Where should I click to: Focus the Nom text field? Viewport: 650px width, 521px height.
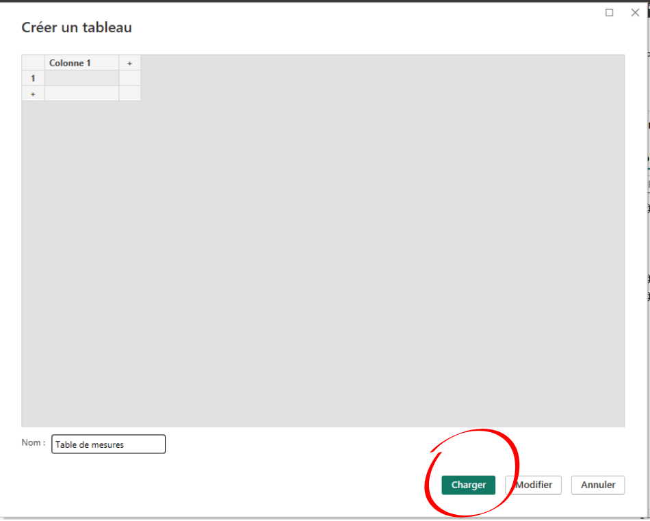pyautogui.click(x=108, y=444)
